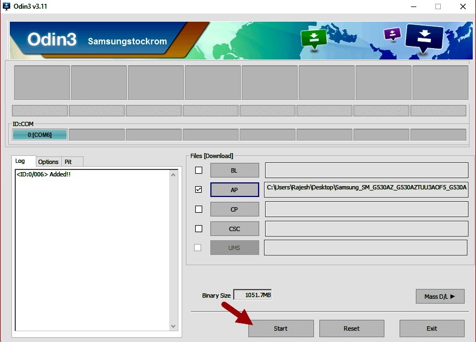Click the AP file path field
This screenshot has width=476, height=342.
pyautogui.click(x=366, y=189)
